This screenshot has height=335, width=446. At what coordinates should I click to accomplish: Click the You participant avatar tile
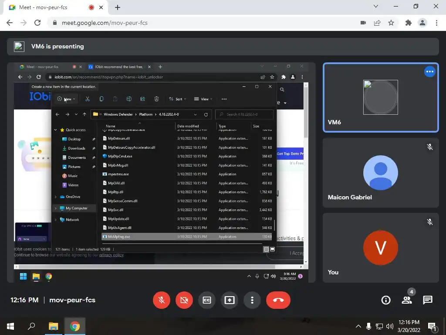(381, 248)
